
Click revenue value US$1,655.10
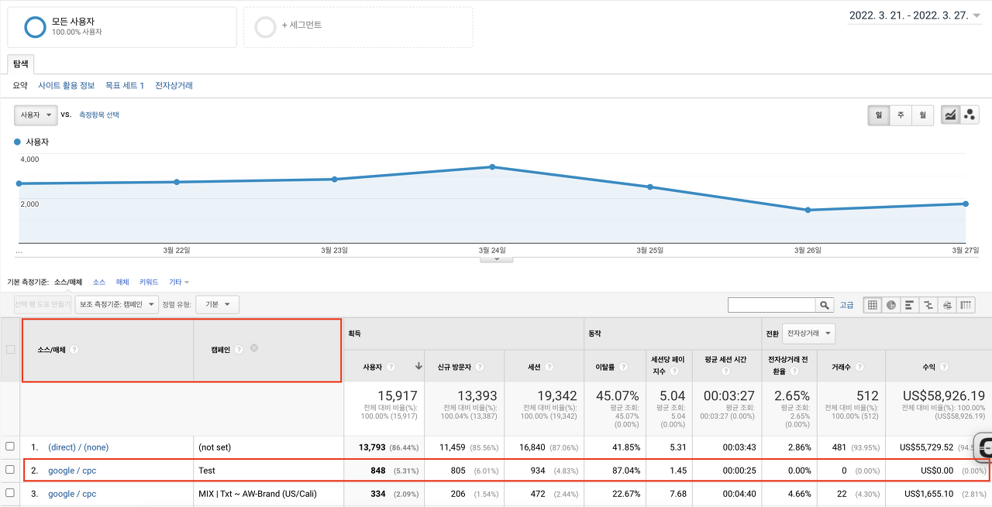(x=929, y=493)
